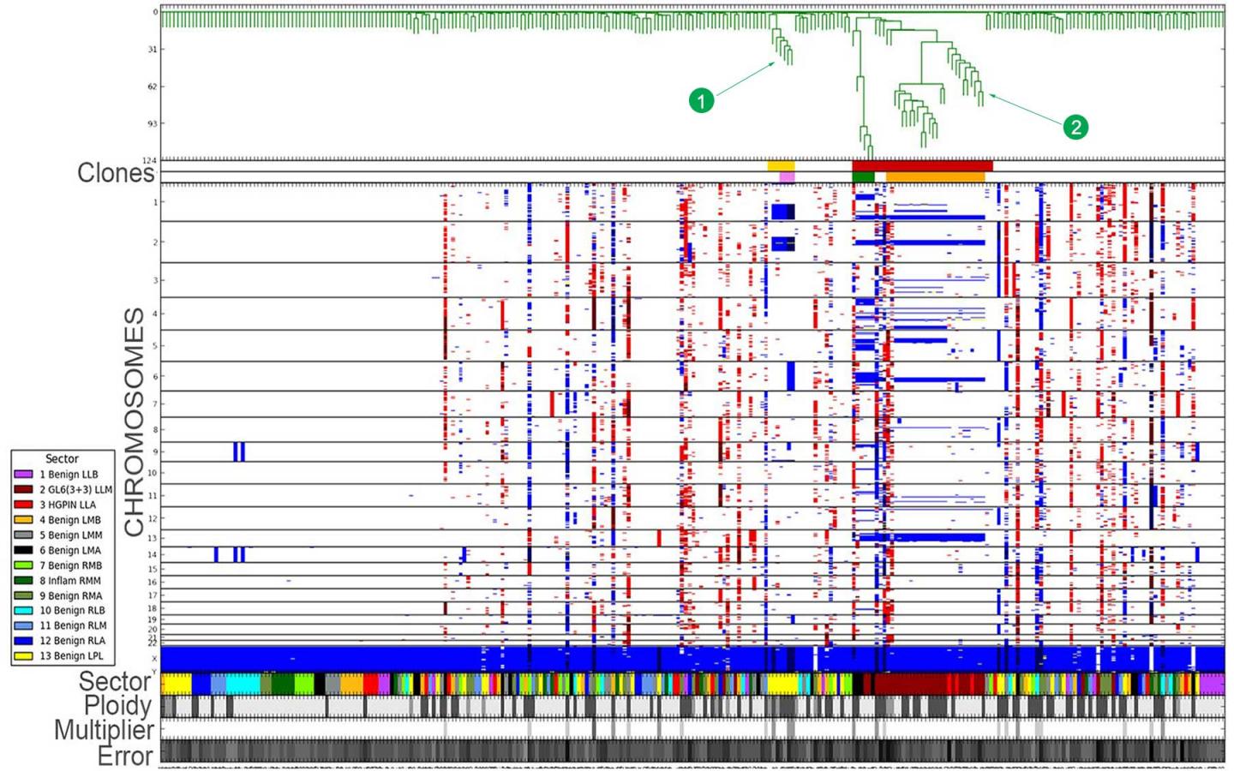Open the Clones row label
The image size is (1234, 771).
coord(114,172)
